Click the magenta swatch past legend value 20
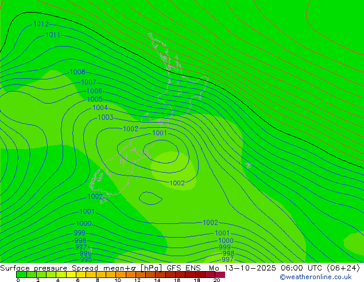 click(x=220, y=275)
